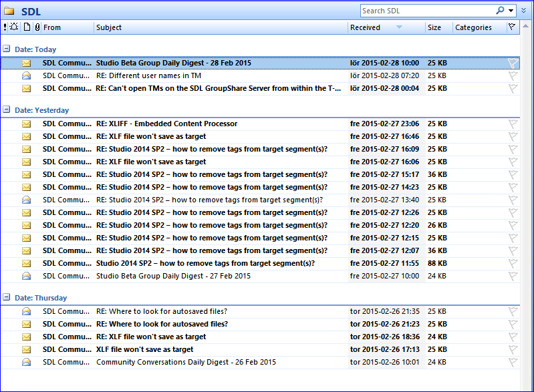This screenshot has height=392, width=534.
Task: Expand the query builder double chevron
Action: pyautogui.click(x=523, y=11)
